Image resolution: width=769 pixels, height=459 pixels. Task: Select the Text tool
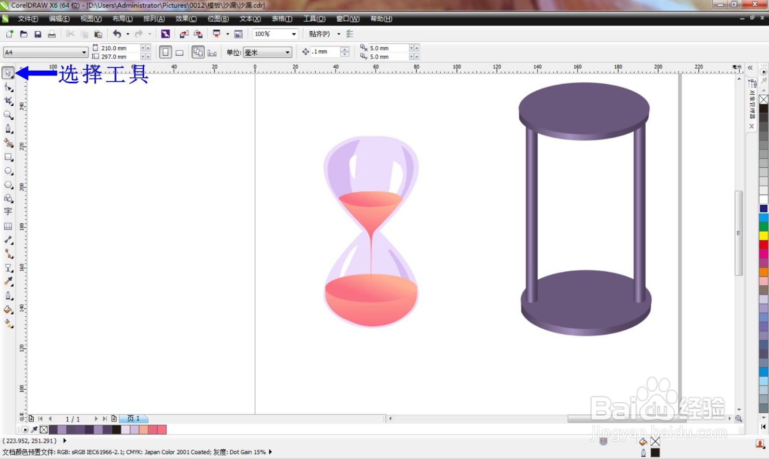pos(8,211)
